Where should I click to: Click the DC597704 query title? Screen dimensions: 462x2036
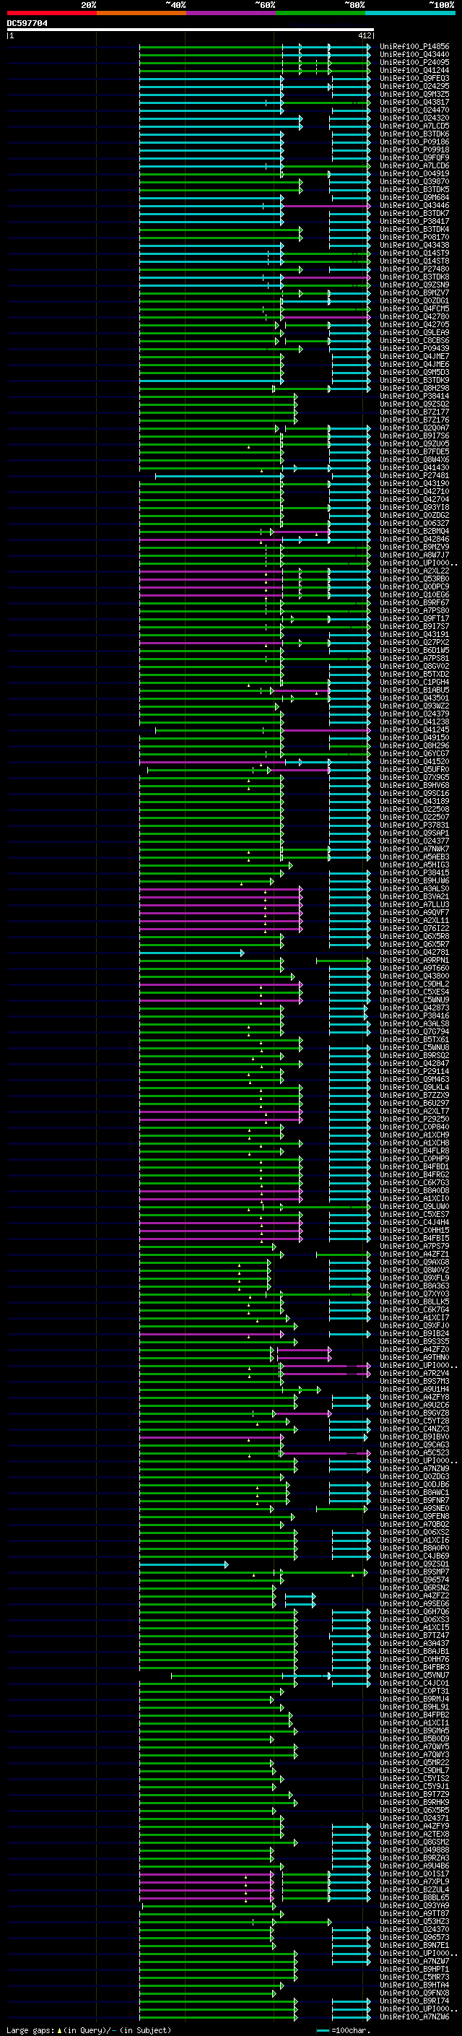coord(27,24)
